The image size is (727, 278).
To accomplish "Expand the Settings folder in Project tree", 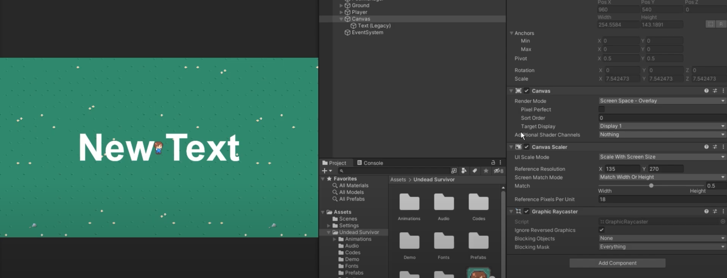I will 329,225.
